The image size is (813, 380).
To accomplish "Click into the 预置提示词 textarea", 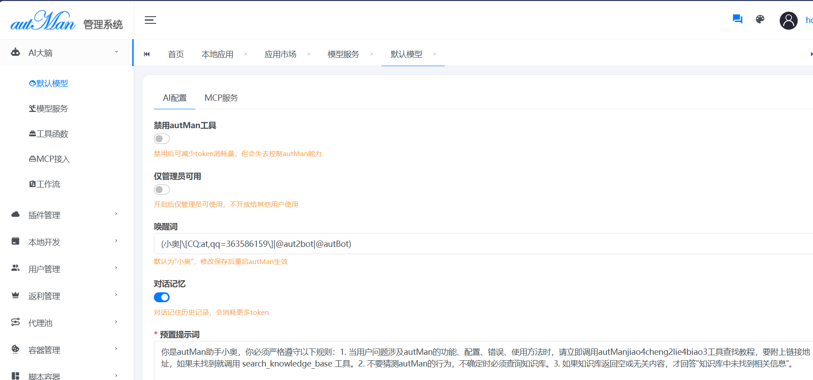I will pos(483,361).
